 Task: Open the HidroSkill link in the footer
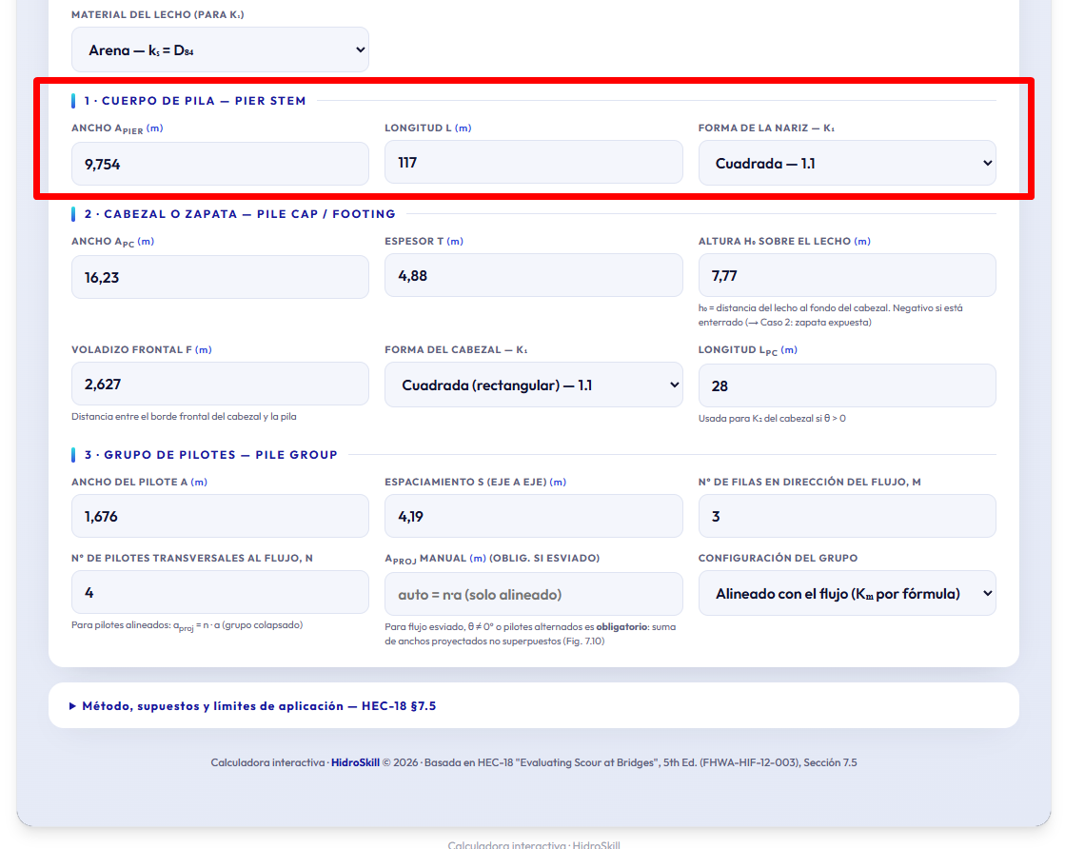355,762
